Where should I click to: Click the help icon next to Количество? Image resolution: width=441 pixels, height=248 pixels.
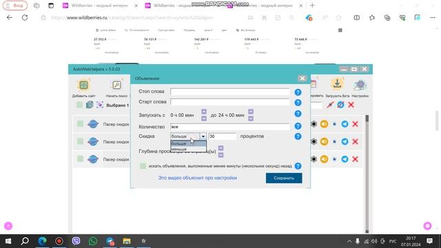[298, 126]
